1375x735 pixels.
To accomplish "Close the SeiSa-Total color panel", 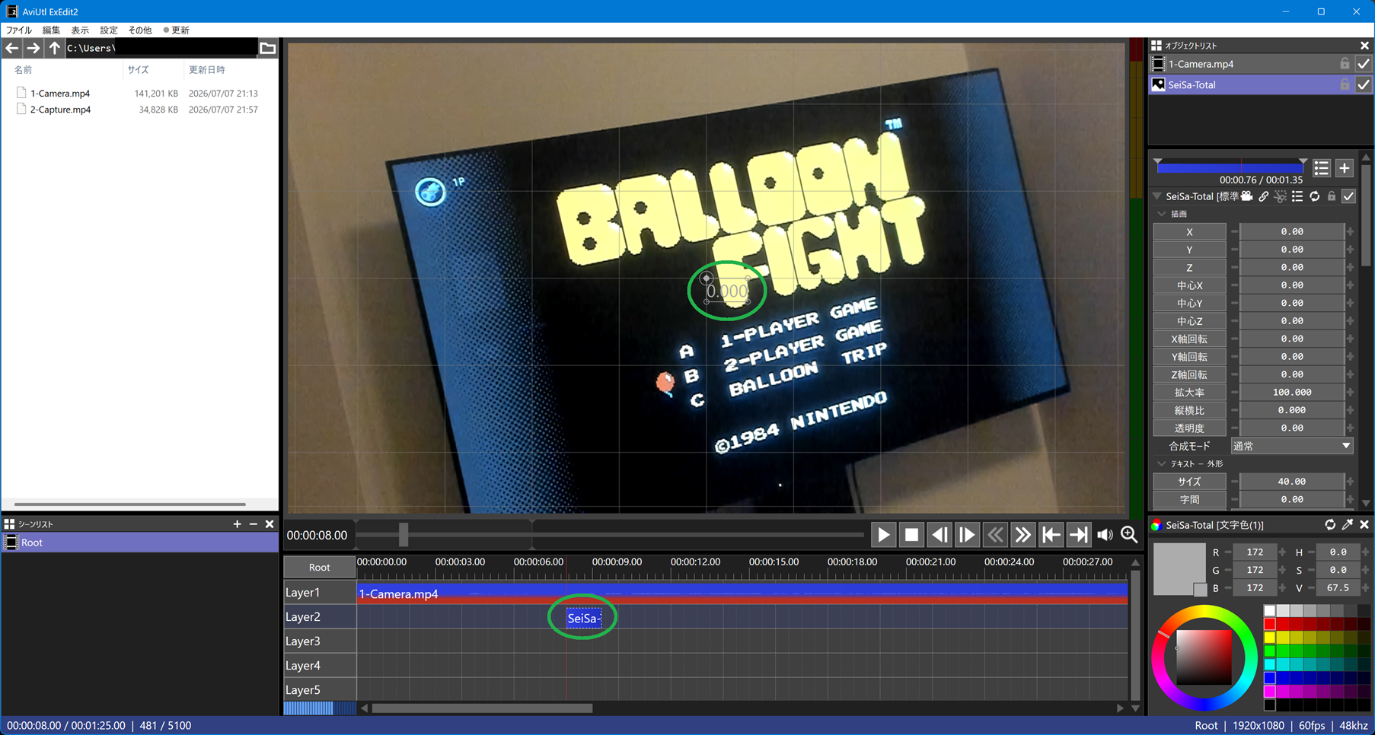I will point(1364,525).
